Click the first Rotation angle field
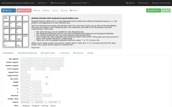Screen dimensions: 172x107 25,96
